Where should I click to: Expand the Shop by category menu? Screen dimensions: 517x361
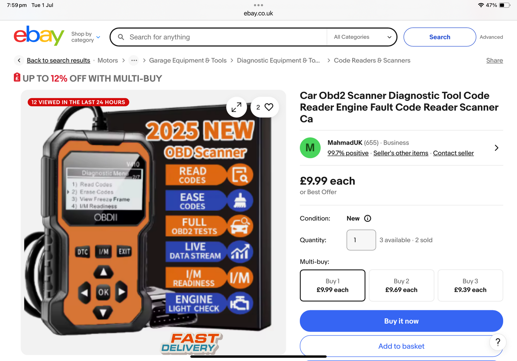(x=86, y=37)
